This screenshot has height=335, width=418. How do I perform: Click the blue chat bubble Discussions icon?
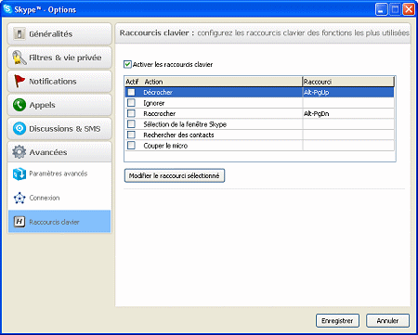point(20,128)
